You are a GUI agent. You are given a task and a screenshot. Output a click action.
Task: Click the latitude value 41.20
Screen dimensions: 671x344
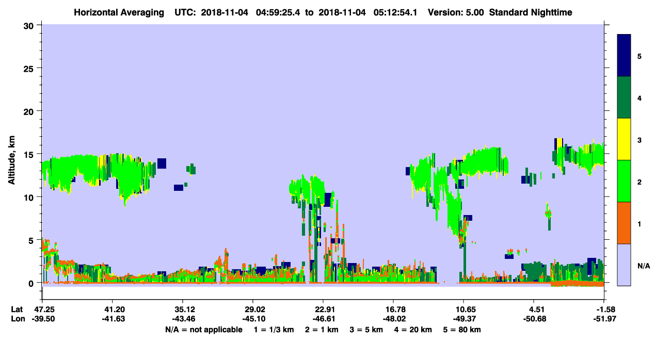[112, 309]
